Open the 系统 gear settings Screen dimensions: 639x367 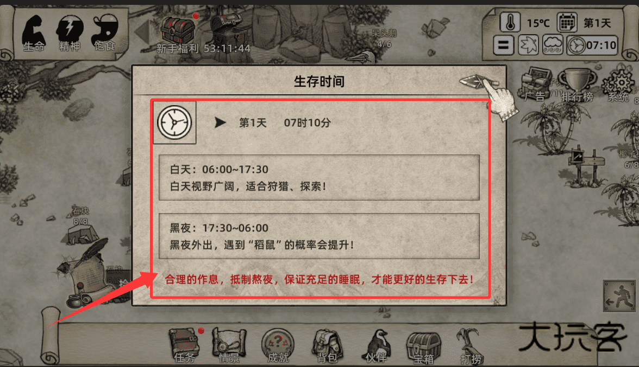618,85
